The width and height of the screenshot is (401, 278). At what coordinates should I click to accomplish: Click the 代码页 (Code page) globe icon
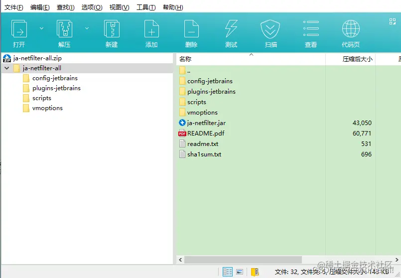(351, 28)
